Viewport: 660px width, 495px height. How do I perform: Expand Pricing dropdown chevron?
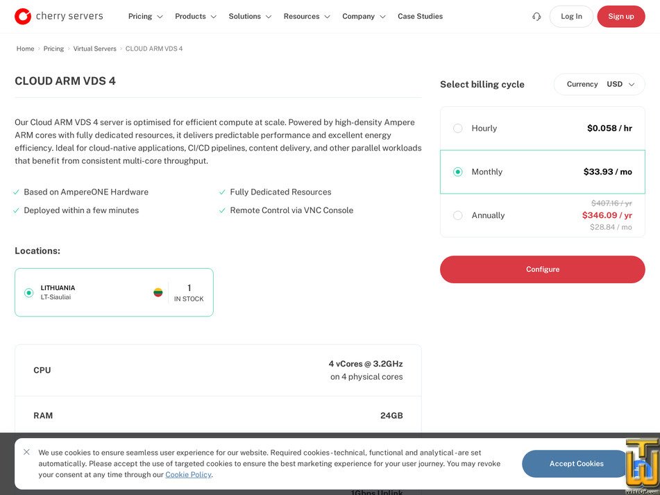pos(160,17)
